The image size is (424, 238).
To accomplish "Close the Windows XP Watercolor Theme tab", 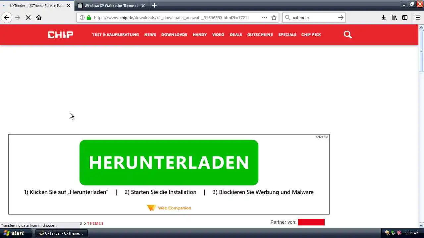I will [x=143, y=6].
